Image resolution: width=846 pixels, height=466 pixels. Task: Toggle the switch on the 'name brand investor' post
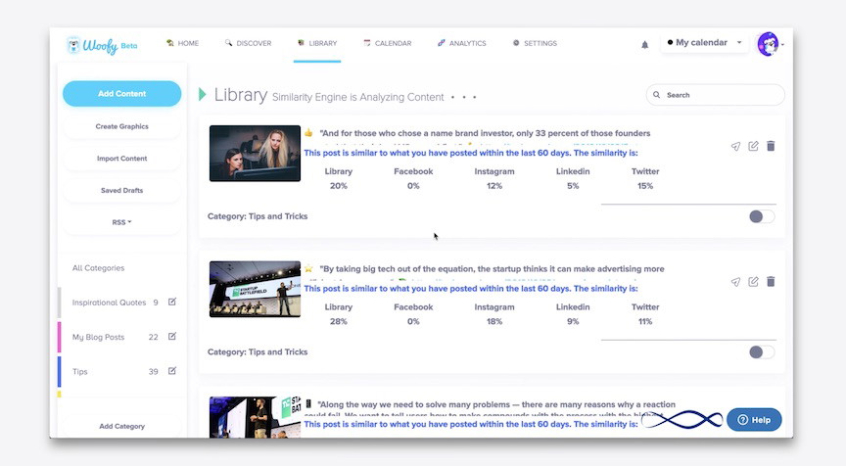[761, 216]
